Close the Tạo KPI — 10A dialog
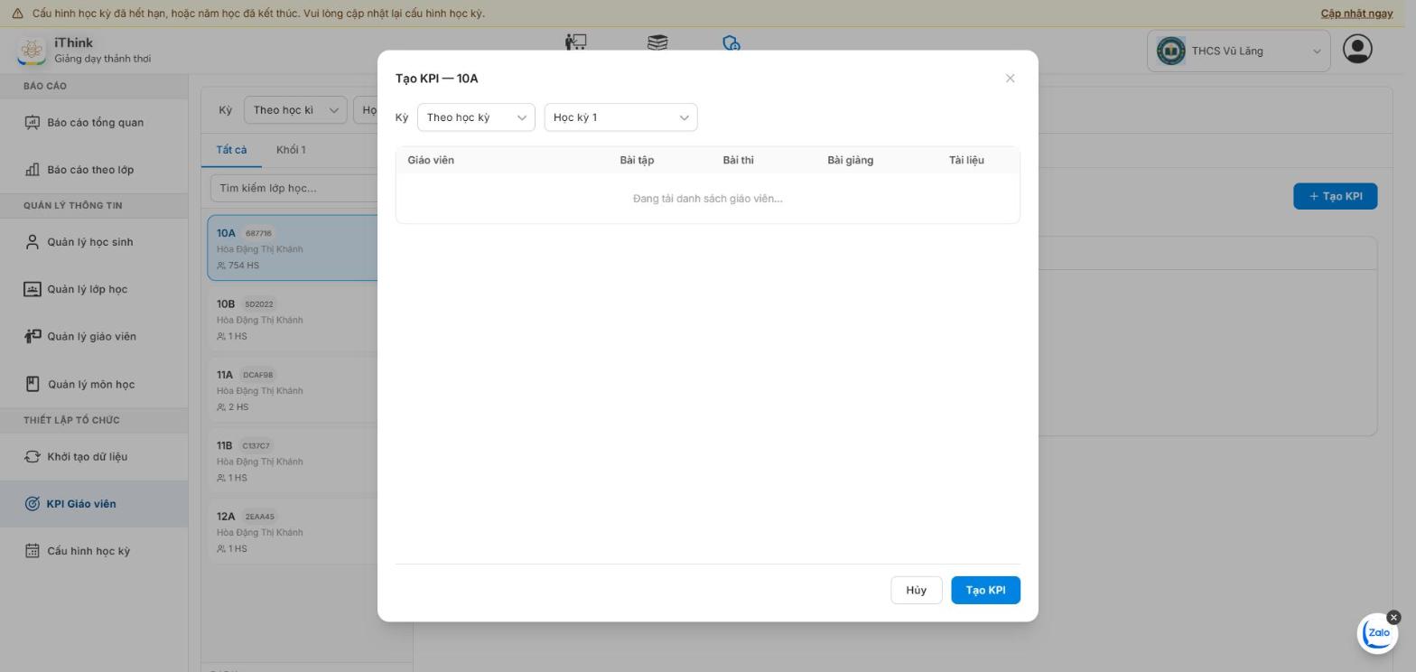 point(1010,79)
